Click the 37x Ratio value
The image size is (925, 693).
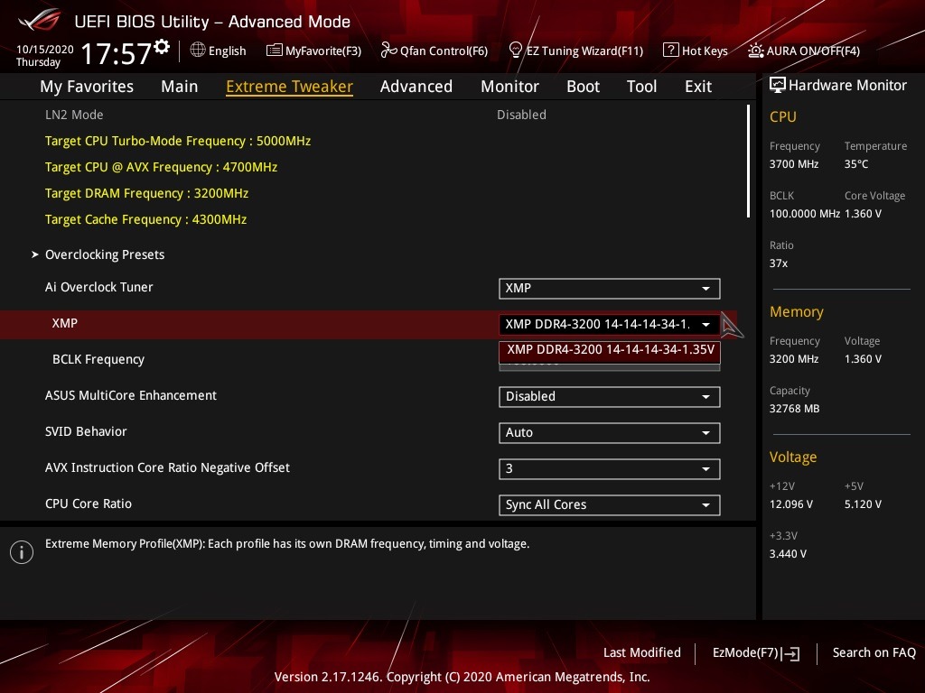(779, 263)
